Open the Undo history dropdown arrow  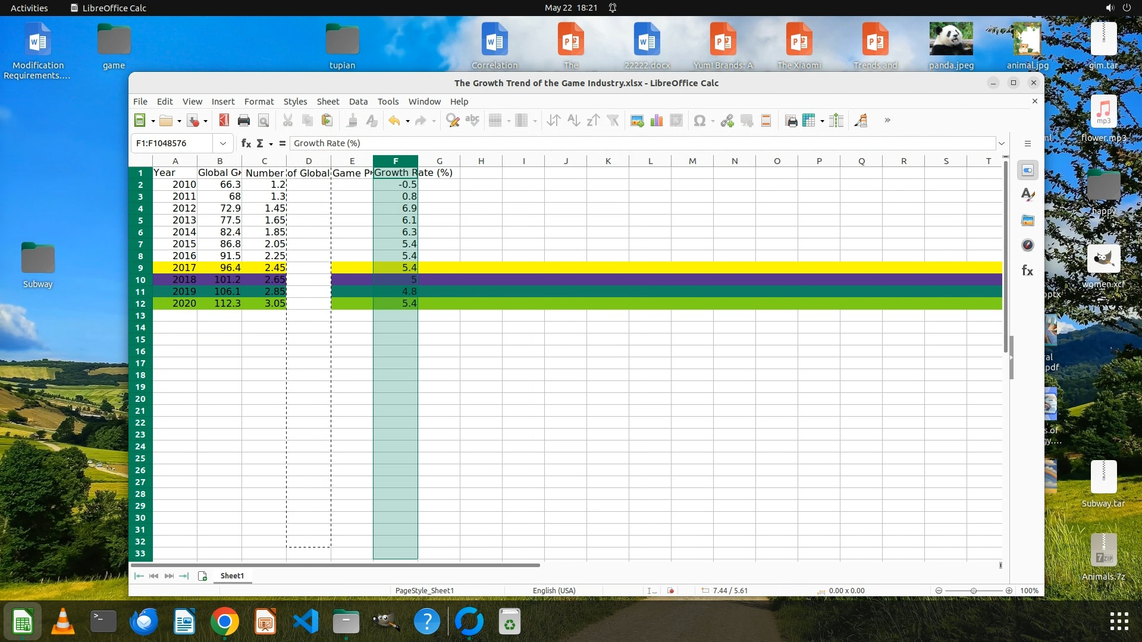coord(407,121)
